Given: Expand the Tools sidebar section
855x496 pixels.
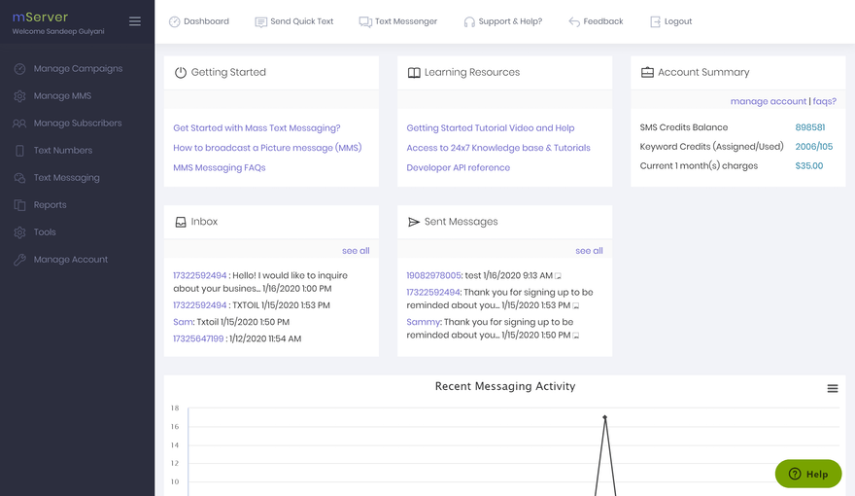Looking at the screenshot, I should (45, 232).
